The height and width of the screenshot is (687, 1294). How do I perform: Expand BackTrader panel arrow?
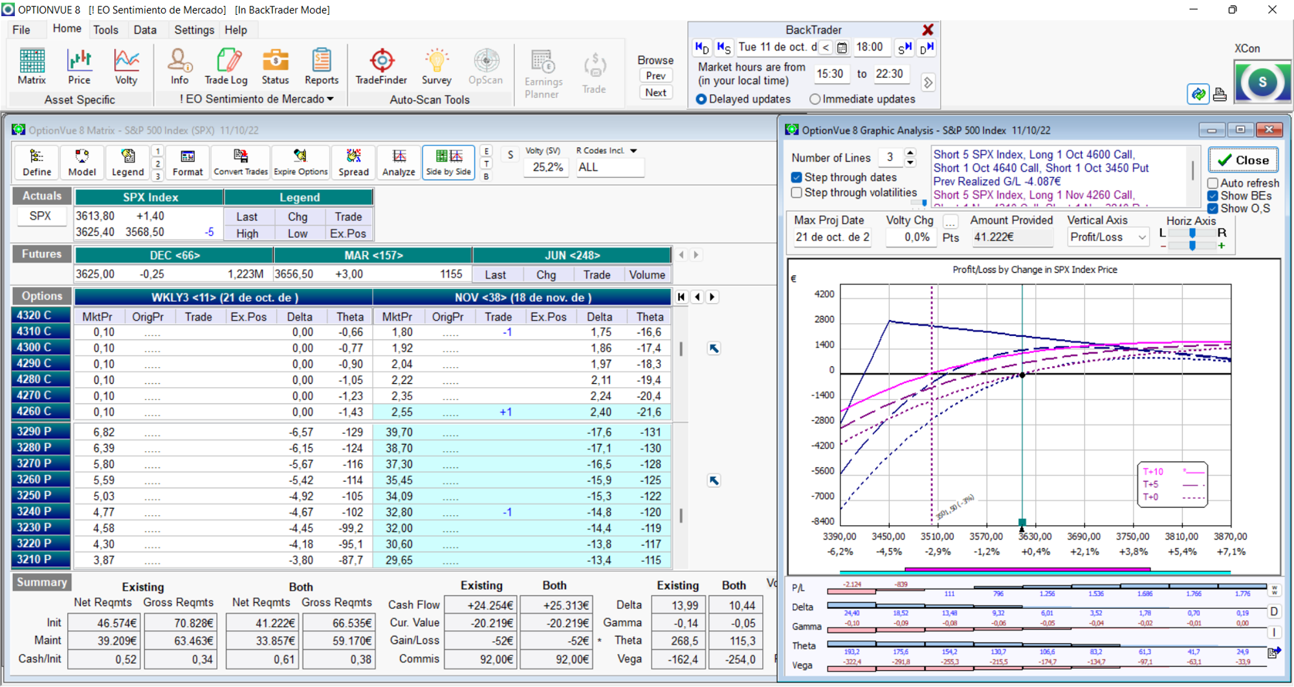click(x=928, y=83)
